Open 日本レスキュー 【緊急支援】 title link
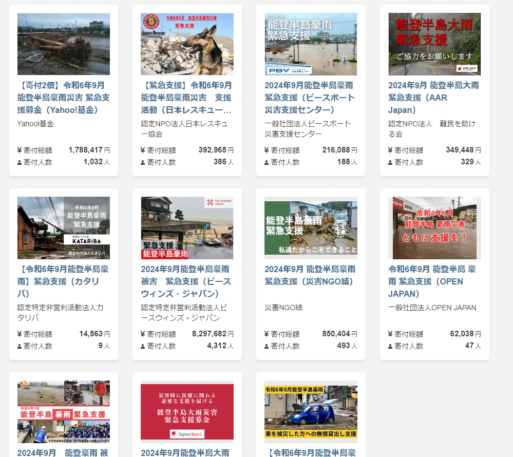Viewport: 513px width, 457px height. tap(187, 98)
